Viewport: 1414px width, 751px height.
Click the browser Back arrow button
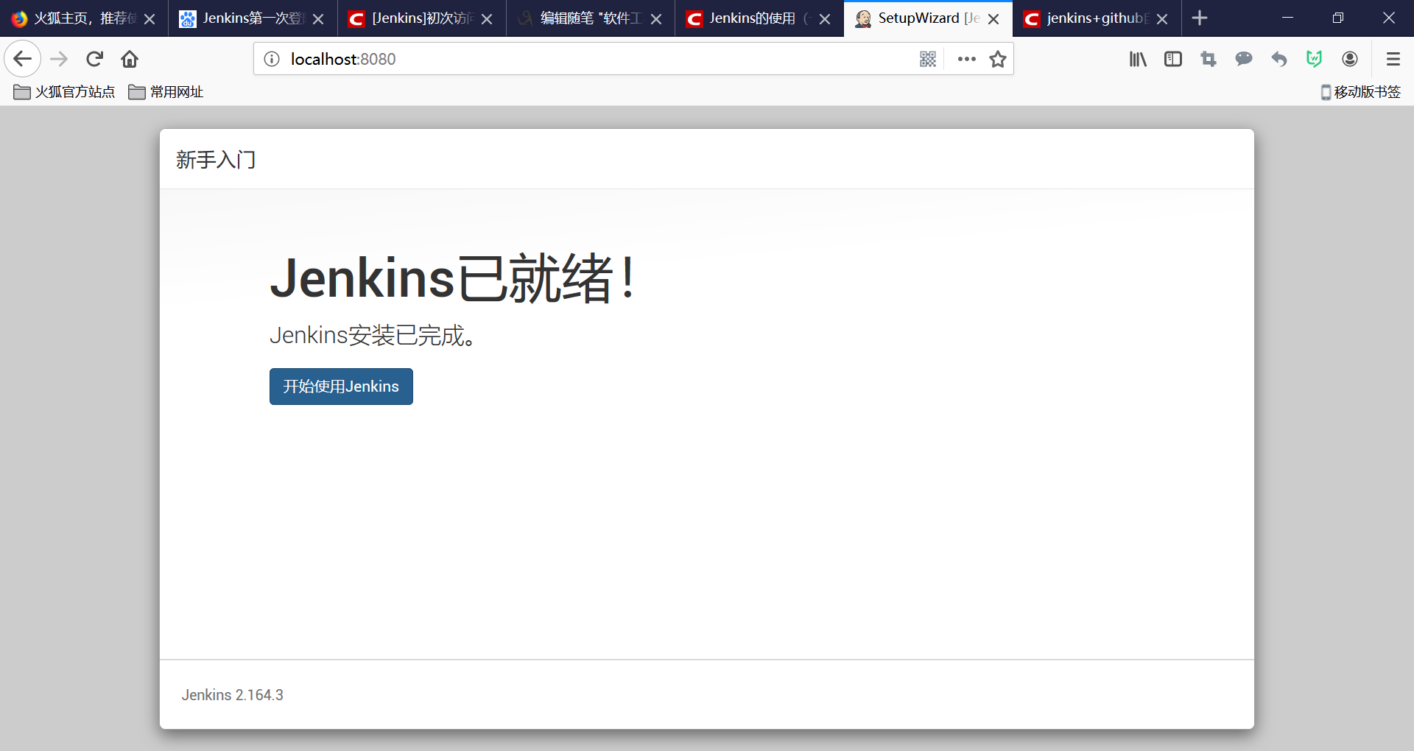[22, 59]
